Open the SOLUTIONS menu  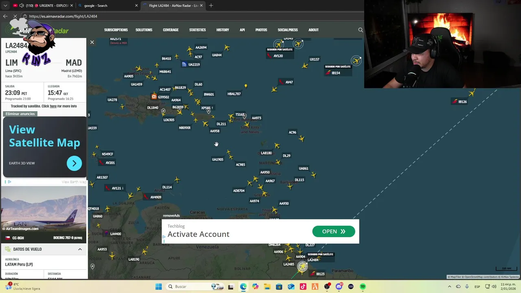144,30
